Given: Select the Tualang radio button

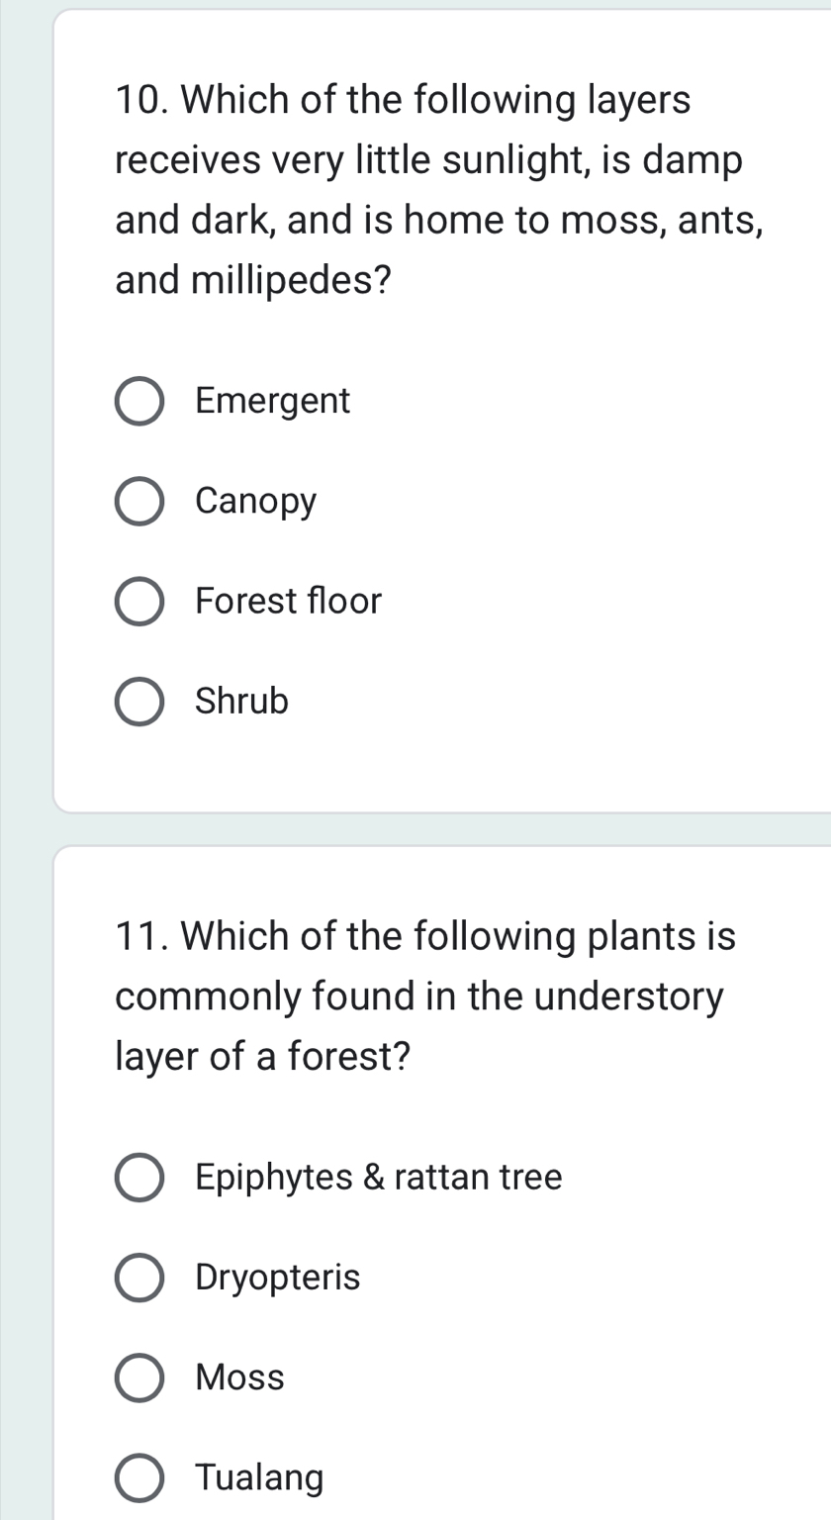Looking at the screenshot, I should point(139,1476).
